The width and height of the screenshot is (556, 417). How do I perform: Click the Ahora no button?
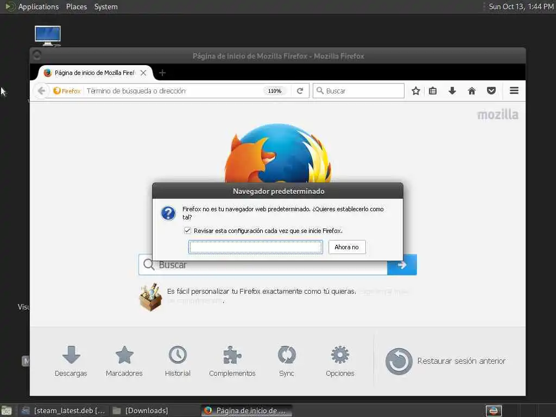(x=347, y=247)
